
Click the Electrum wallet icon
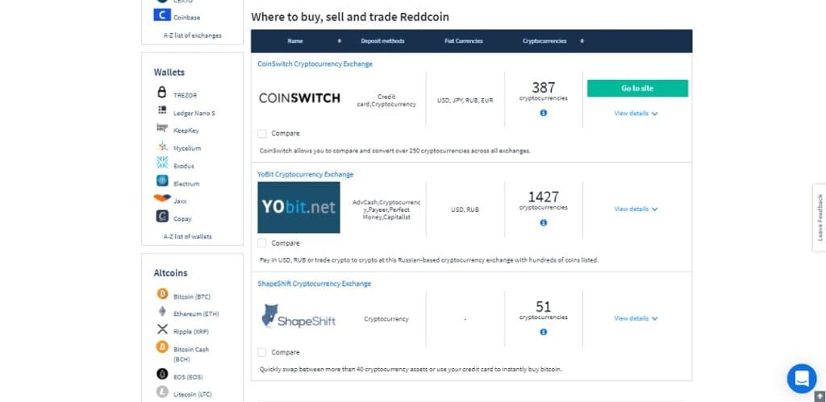162,181
